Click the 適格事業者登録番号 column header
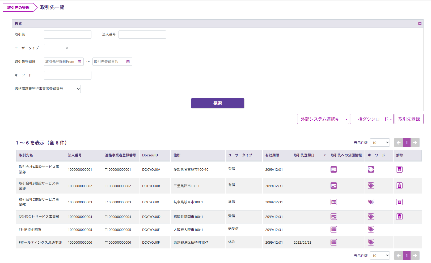This screenshot has height=263, width=431. [x=121, y=155]
